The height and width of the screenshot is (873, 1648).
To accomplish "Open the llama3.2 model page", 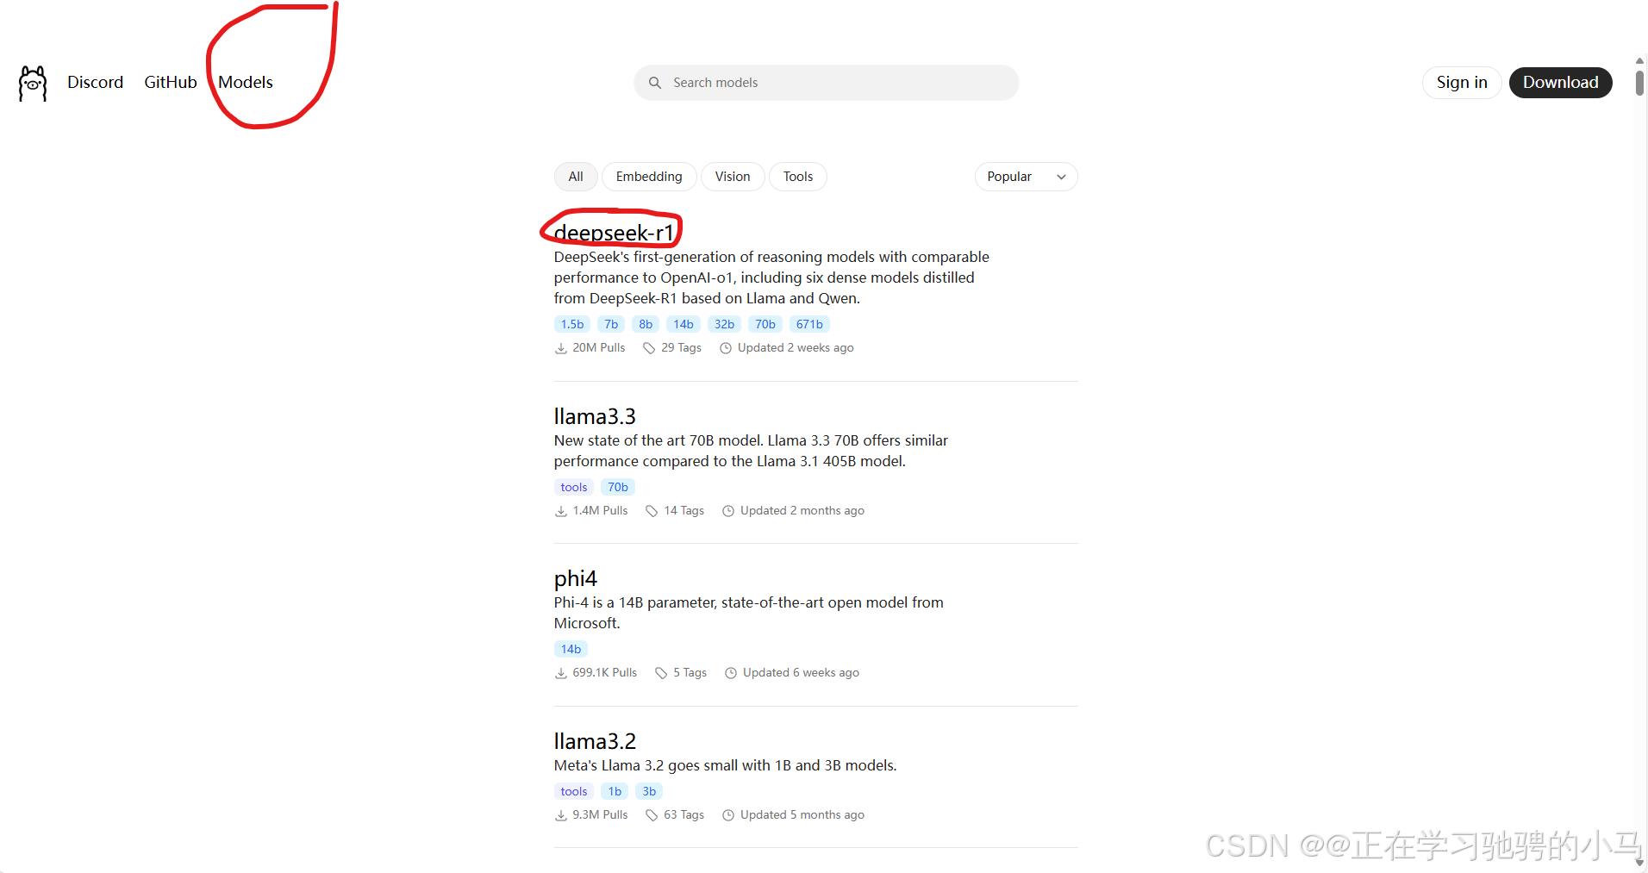I will click(595, 741).
